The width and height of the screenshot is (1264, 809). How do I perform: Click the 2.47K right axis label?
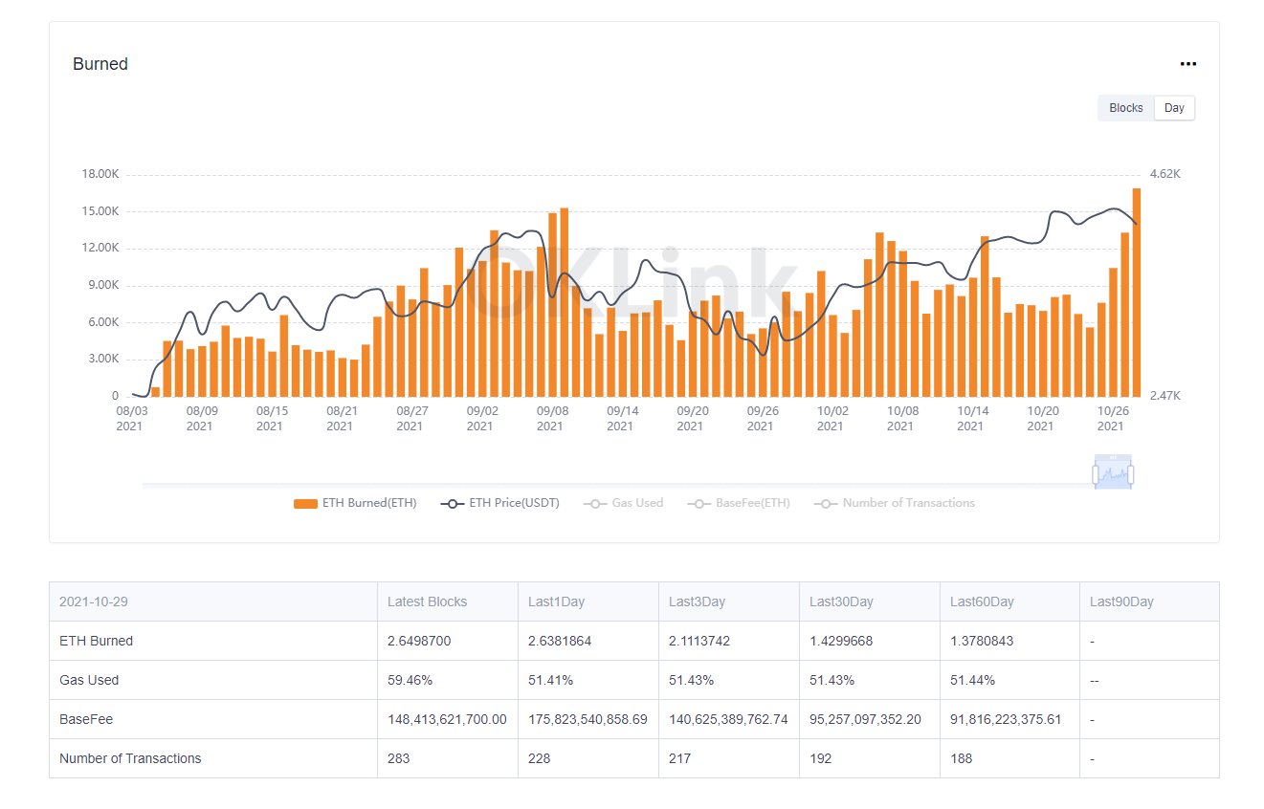[1164, 396]
